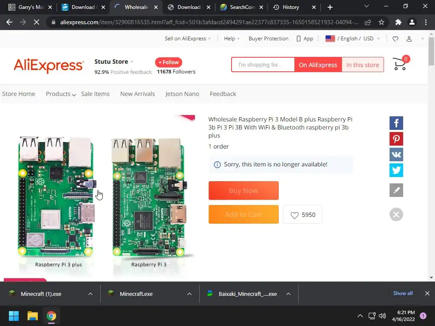Open the account person icon on AliExpress

coord(409,39)
